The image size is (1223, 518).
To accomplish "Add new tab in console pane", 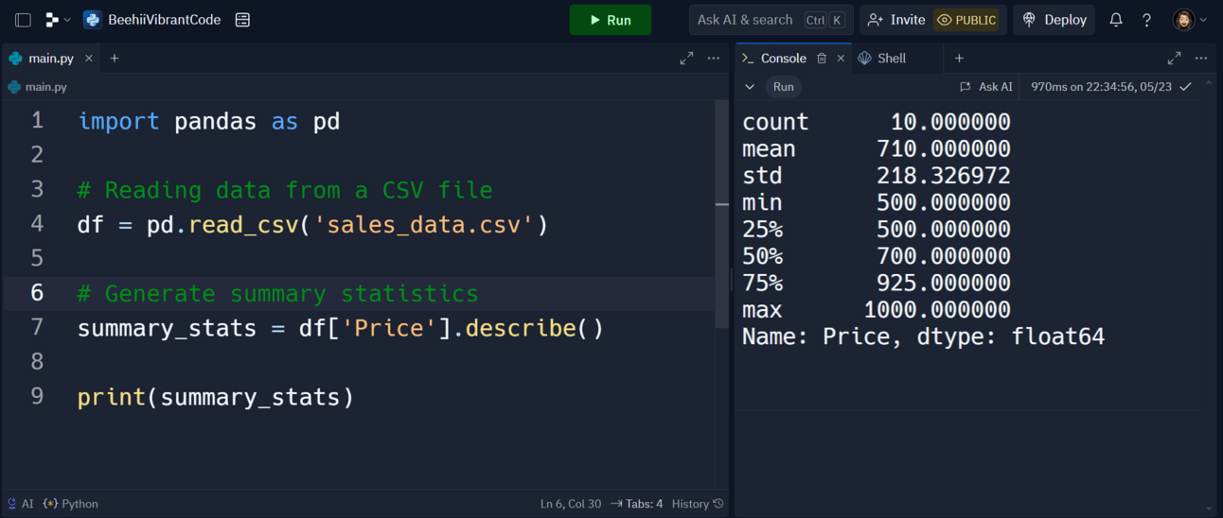I will tap(959, 58).
